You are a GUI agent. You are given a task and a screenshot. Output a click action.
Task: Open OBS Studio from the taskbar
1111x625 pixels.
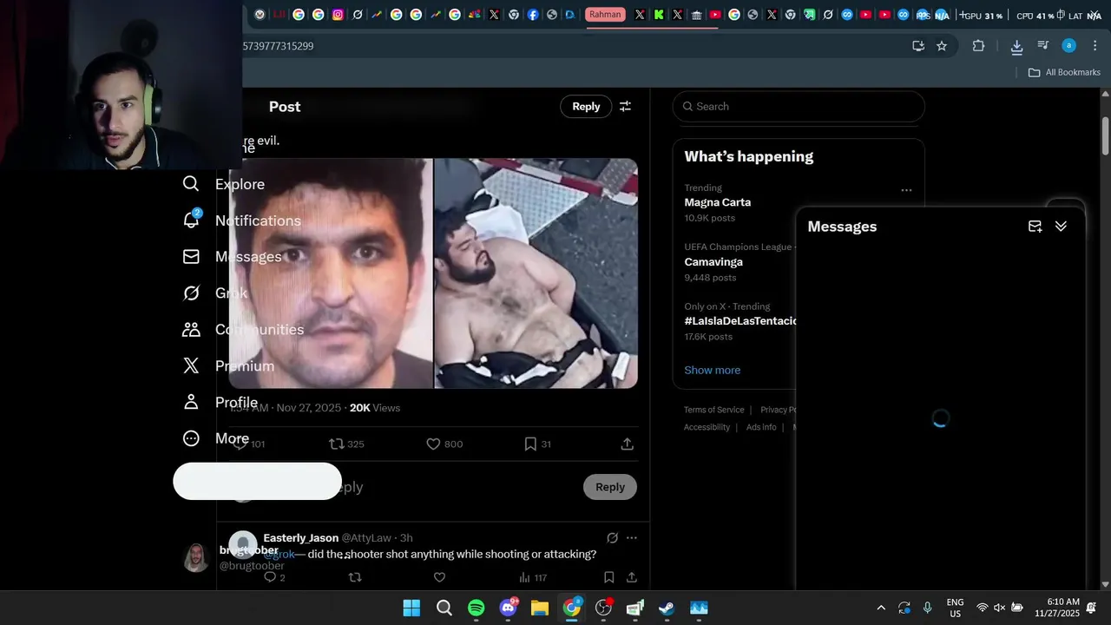[x=603, y=608]
